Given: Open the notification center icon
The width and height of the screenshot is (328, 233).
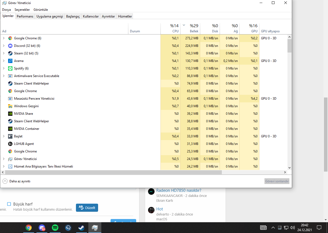Looking at the screenshot, I should (319, 228).
